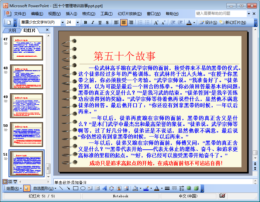This screenshot has height=202, width=260.
Task: Open drawing toolbar font color dropdown arrow
Action: (162, 188)
